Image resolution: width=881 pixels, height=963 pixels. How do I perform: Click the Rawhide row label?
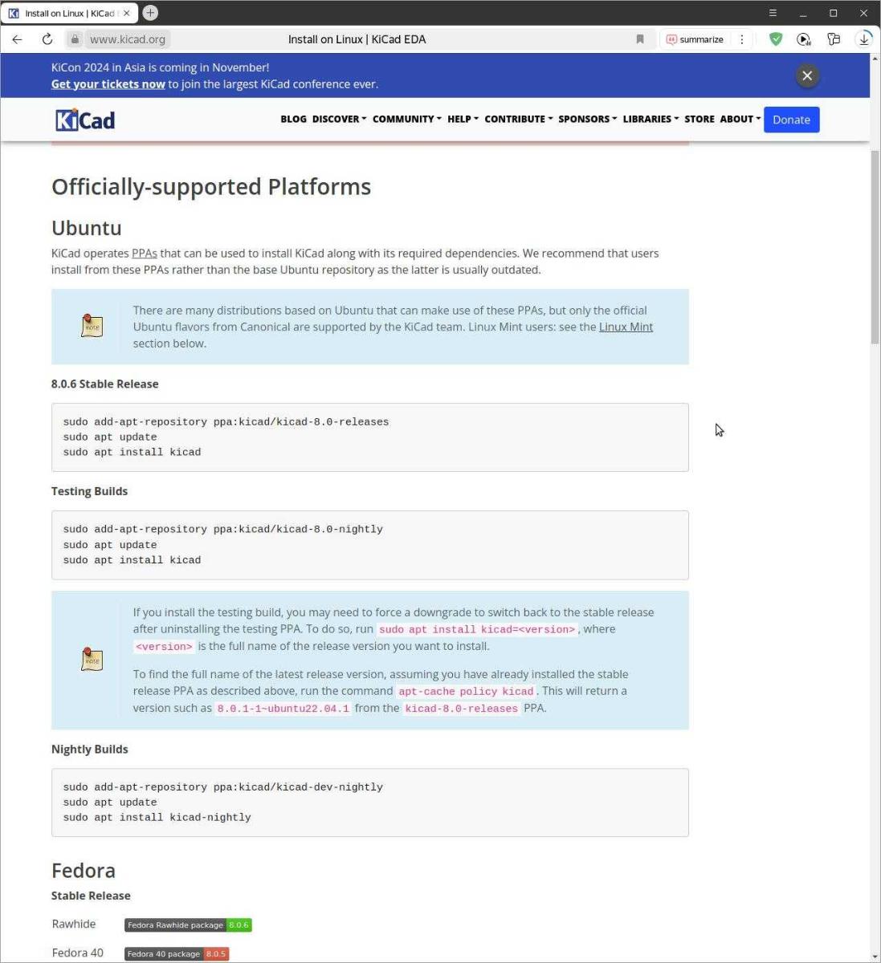tap(74, 924)
